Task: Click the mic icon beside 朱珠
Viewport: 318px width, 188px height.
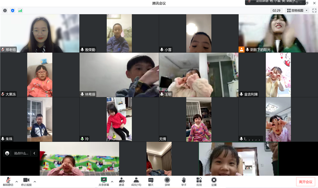Action: click(x=3, y=139)
